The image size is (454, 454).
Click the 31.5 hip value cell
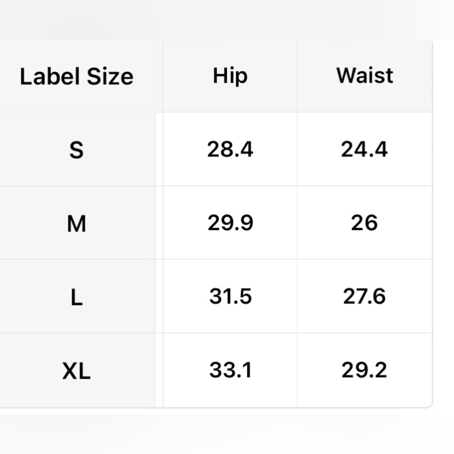coord(230,296)
